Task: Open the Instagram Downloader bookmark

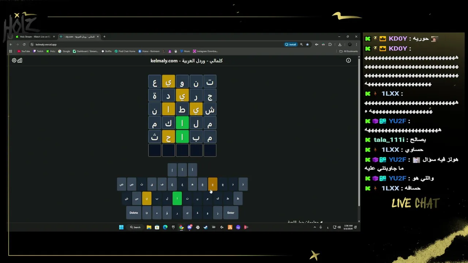Action: pos(205,51)
